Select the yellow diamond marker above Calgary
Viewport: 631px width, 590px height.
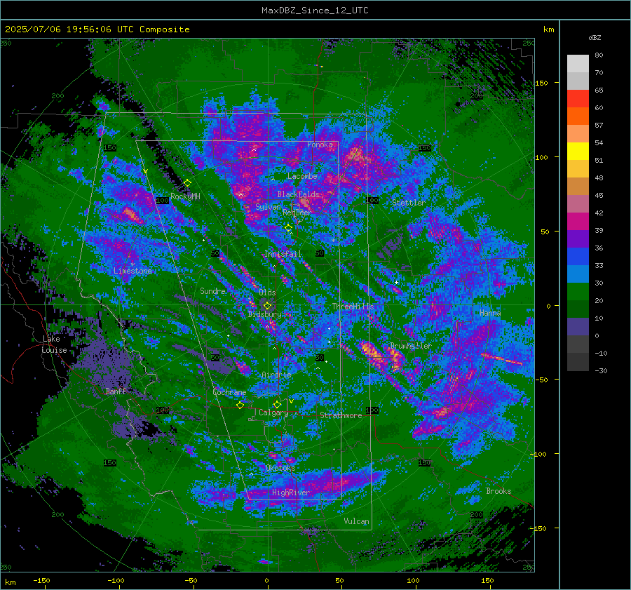277,404
